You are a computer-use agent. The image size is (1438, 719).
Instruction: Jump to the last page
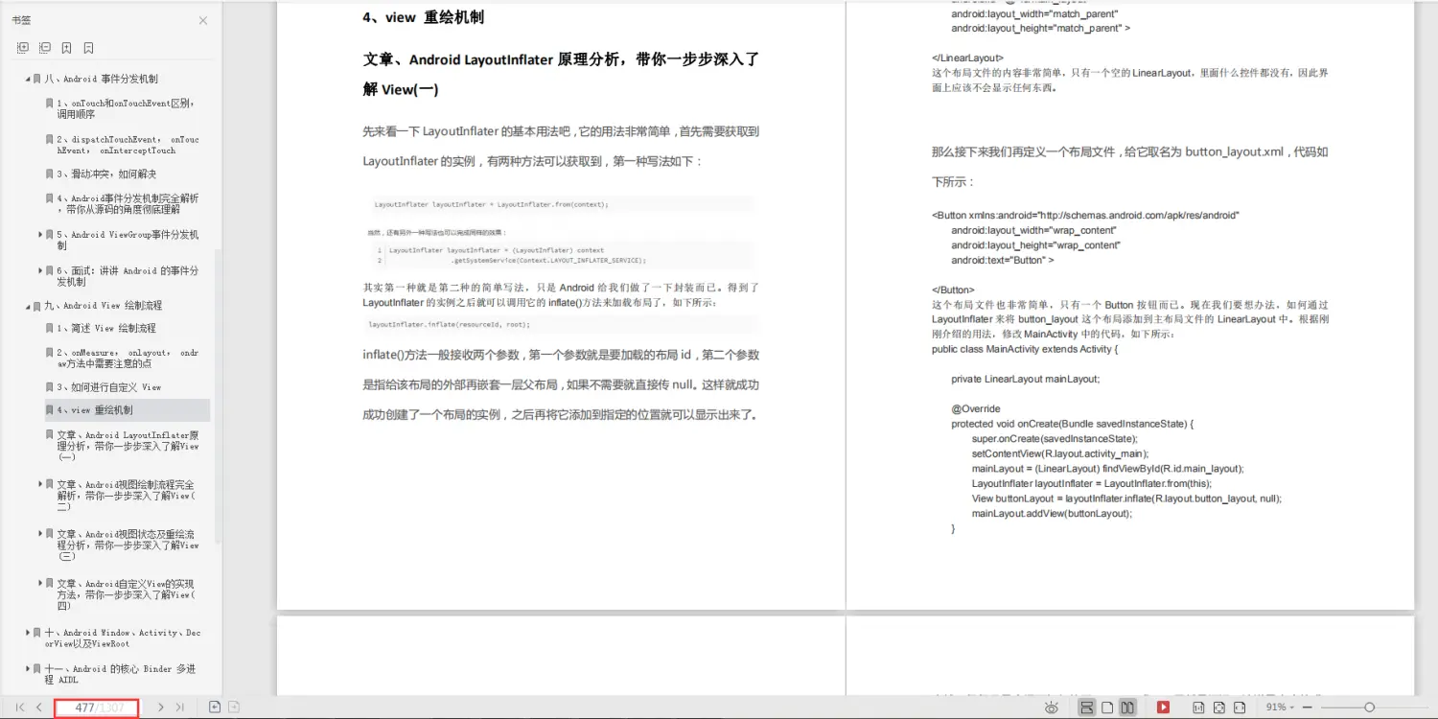pyautogui.click(x=179, y=707)
